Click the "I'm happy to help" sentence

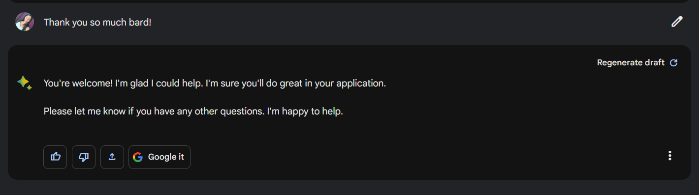click(x=305, y=111)
